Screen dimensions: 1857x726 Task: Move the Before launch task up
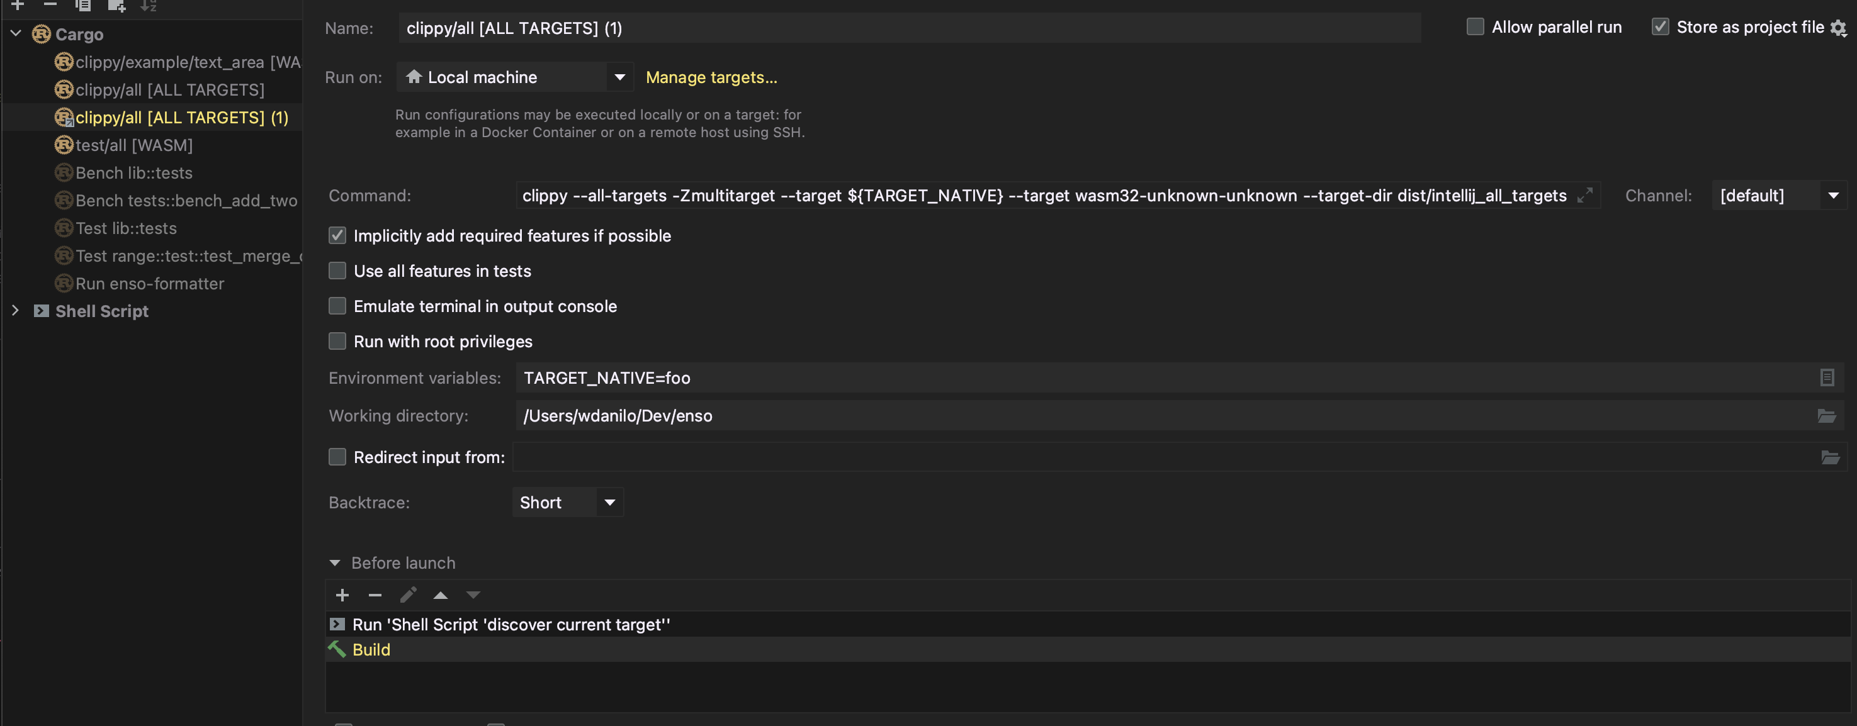tap(441, 595)
